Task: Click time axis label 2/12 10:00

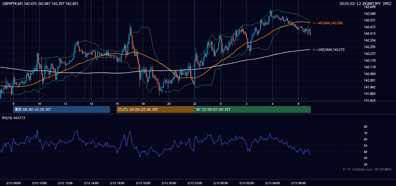Action: pyautogui.click(x=39, y=183)
